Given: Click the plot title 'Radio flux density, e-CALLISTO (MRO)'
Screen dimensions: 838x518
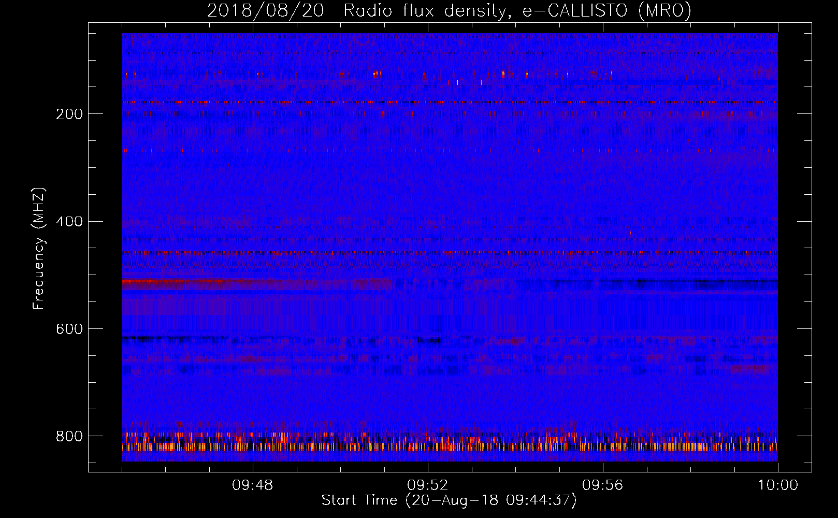Looking at the screenshot, I should pos(517,10).
